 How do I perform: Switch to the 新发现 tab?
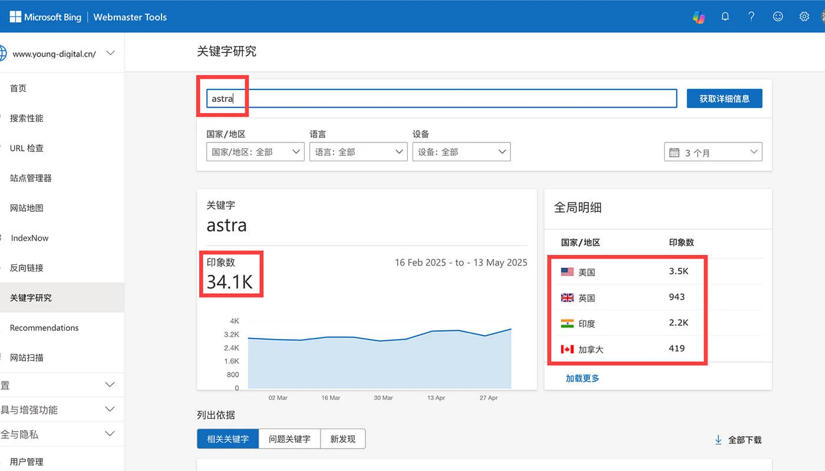point(343,439)
